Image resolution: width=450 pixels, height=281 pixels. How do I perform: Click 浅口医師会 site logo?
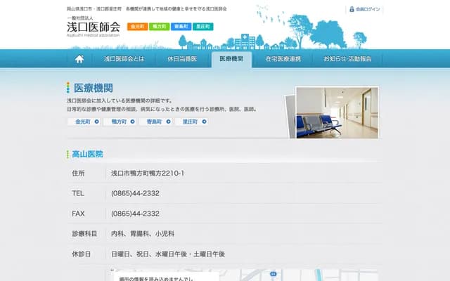[x=94, y=27]
